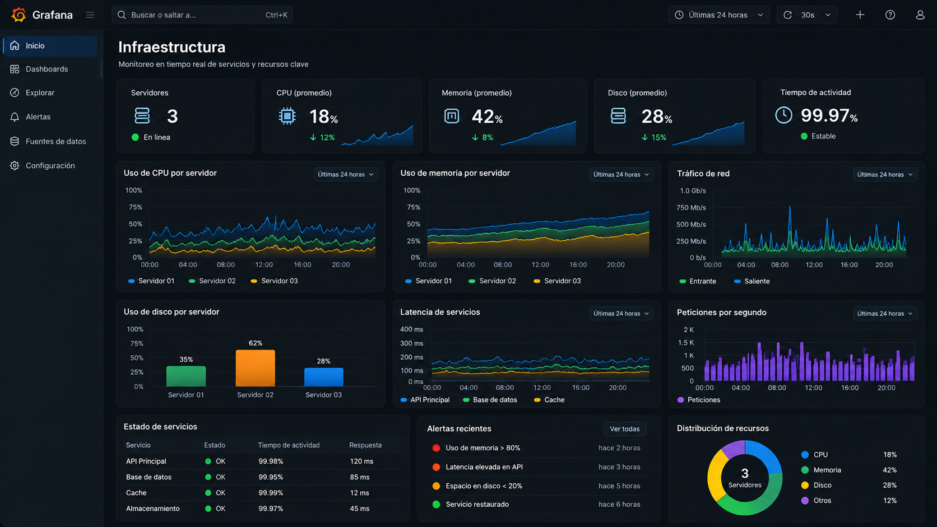Open time range dropdown in memory panel
The height and width of the screenshot is (527, 937).
tap(621, 174)
